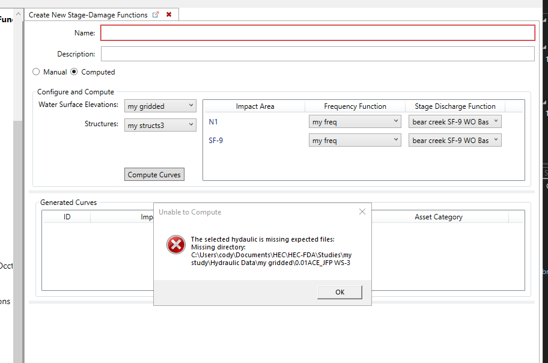Dismiss the Unable to Compute dialog via its X
The width and height of the screenshot is (548, 363).
[x=362, y=212]
